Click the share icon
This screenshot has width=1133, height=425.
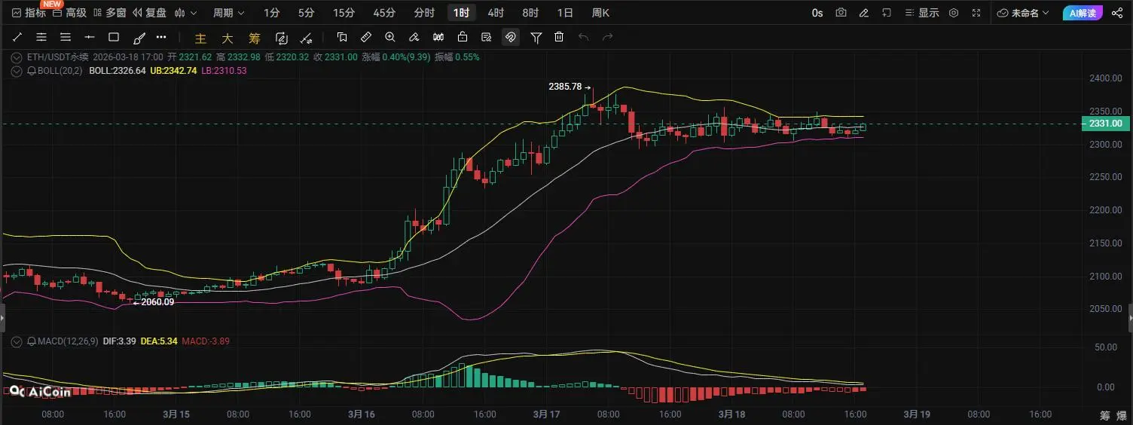[1116, 13]
